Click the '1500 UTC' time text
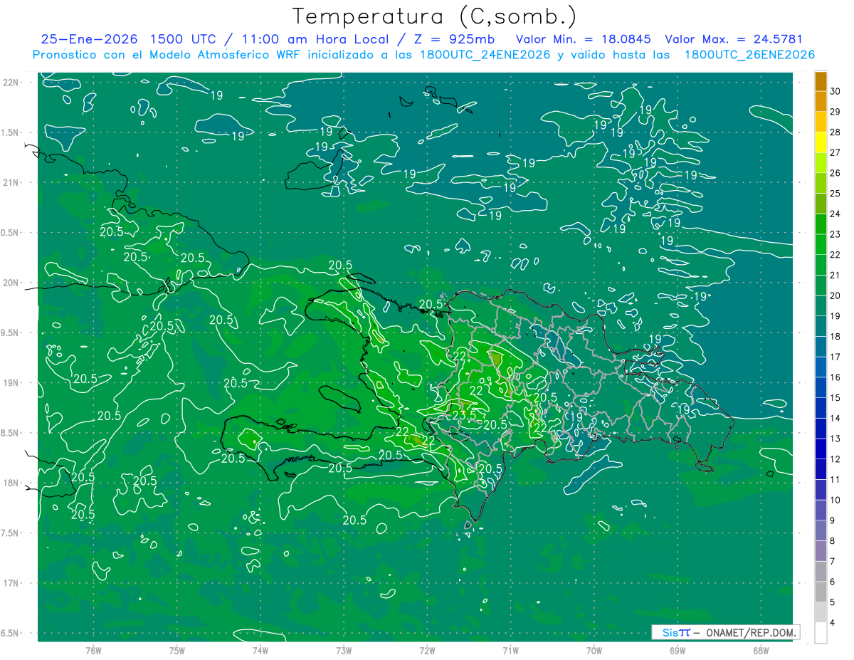This screenshot has width=854, height=660. (184, 39)
